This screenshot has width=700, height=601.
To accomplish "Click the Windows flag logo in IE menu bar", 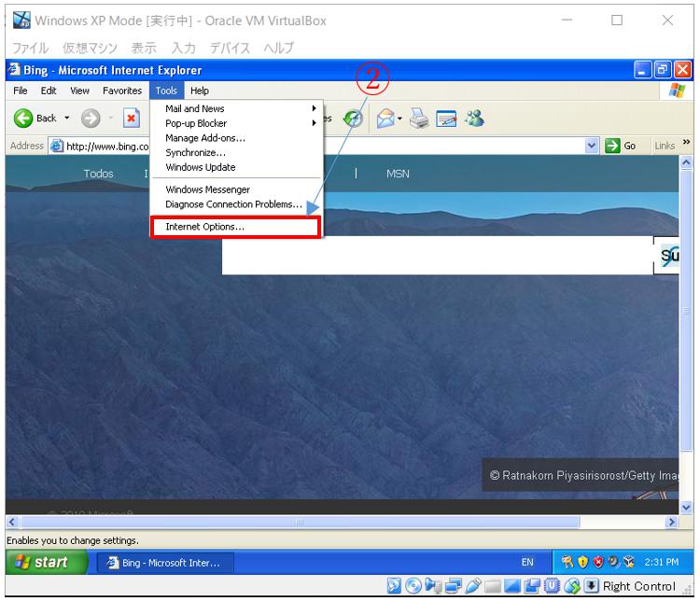I will click(677, 91).
